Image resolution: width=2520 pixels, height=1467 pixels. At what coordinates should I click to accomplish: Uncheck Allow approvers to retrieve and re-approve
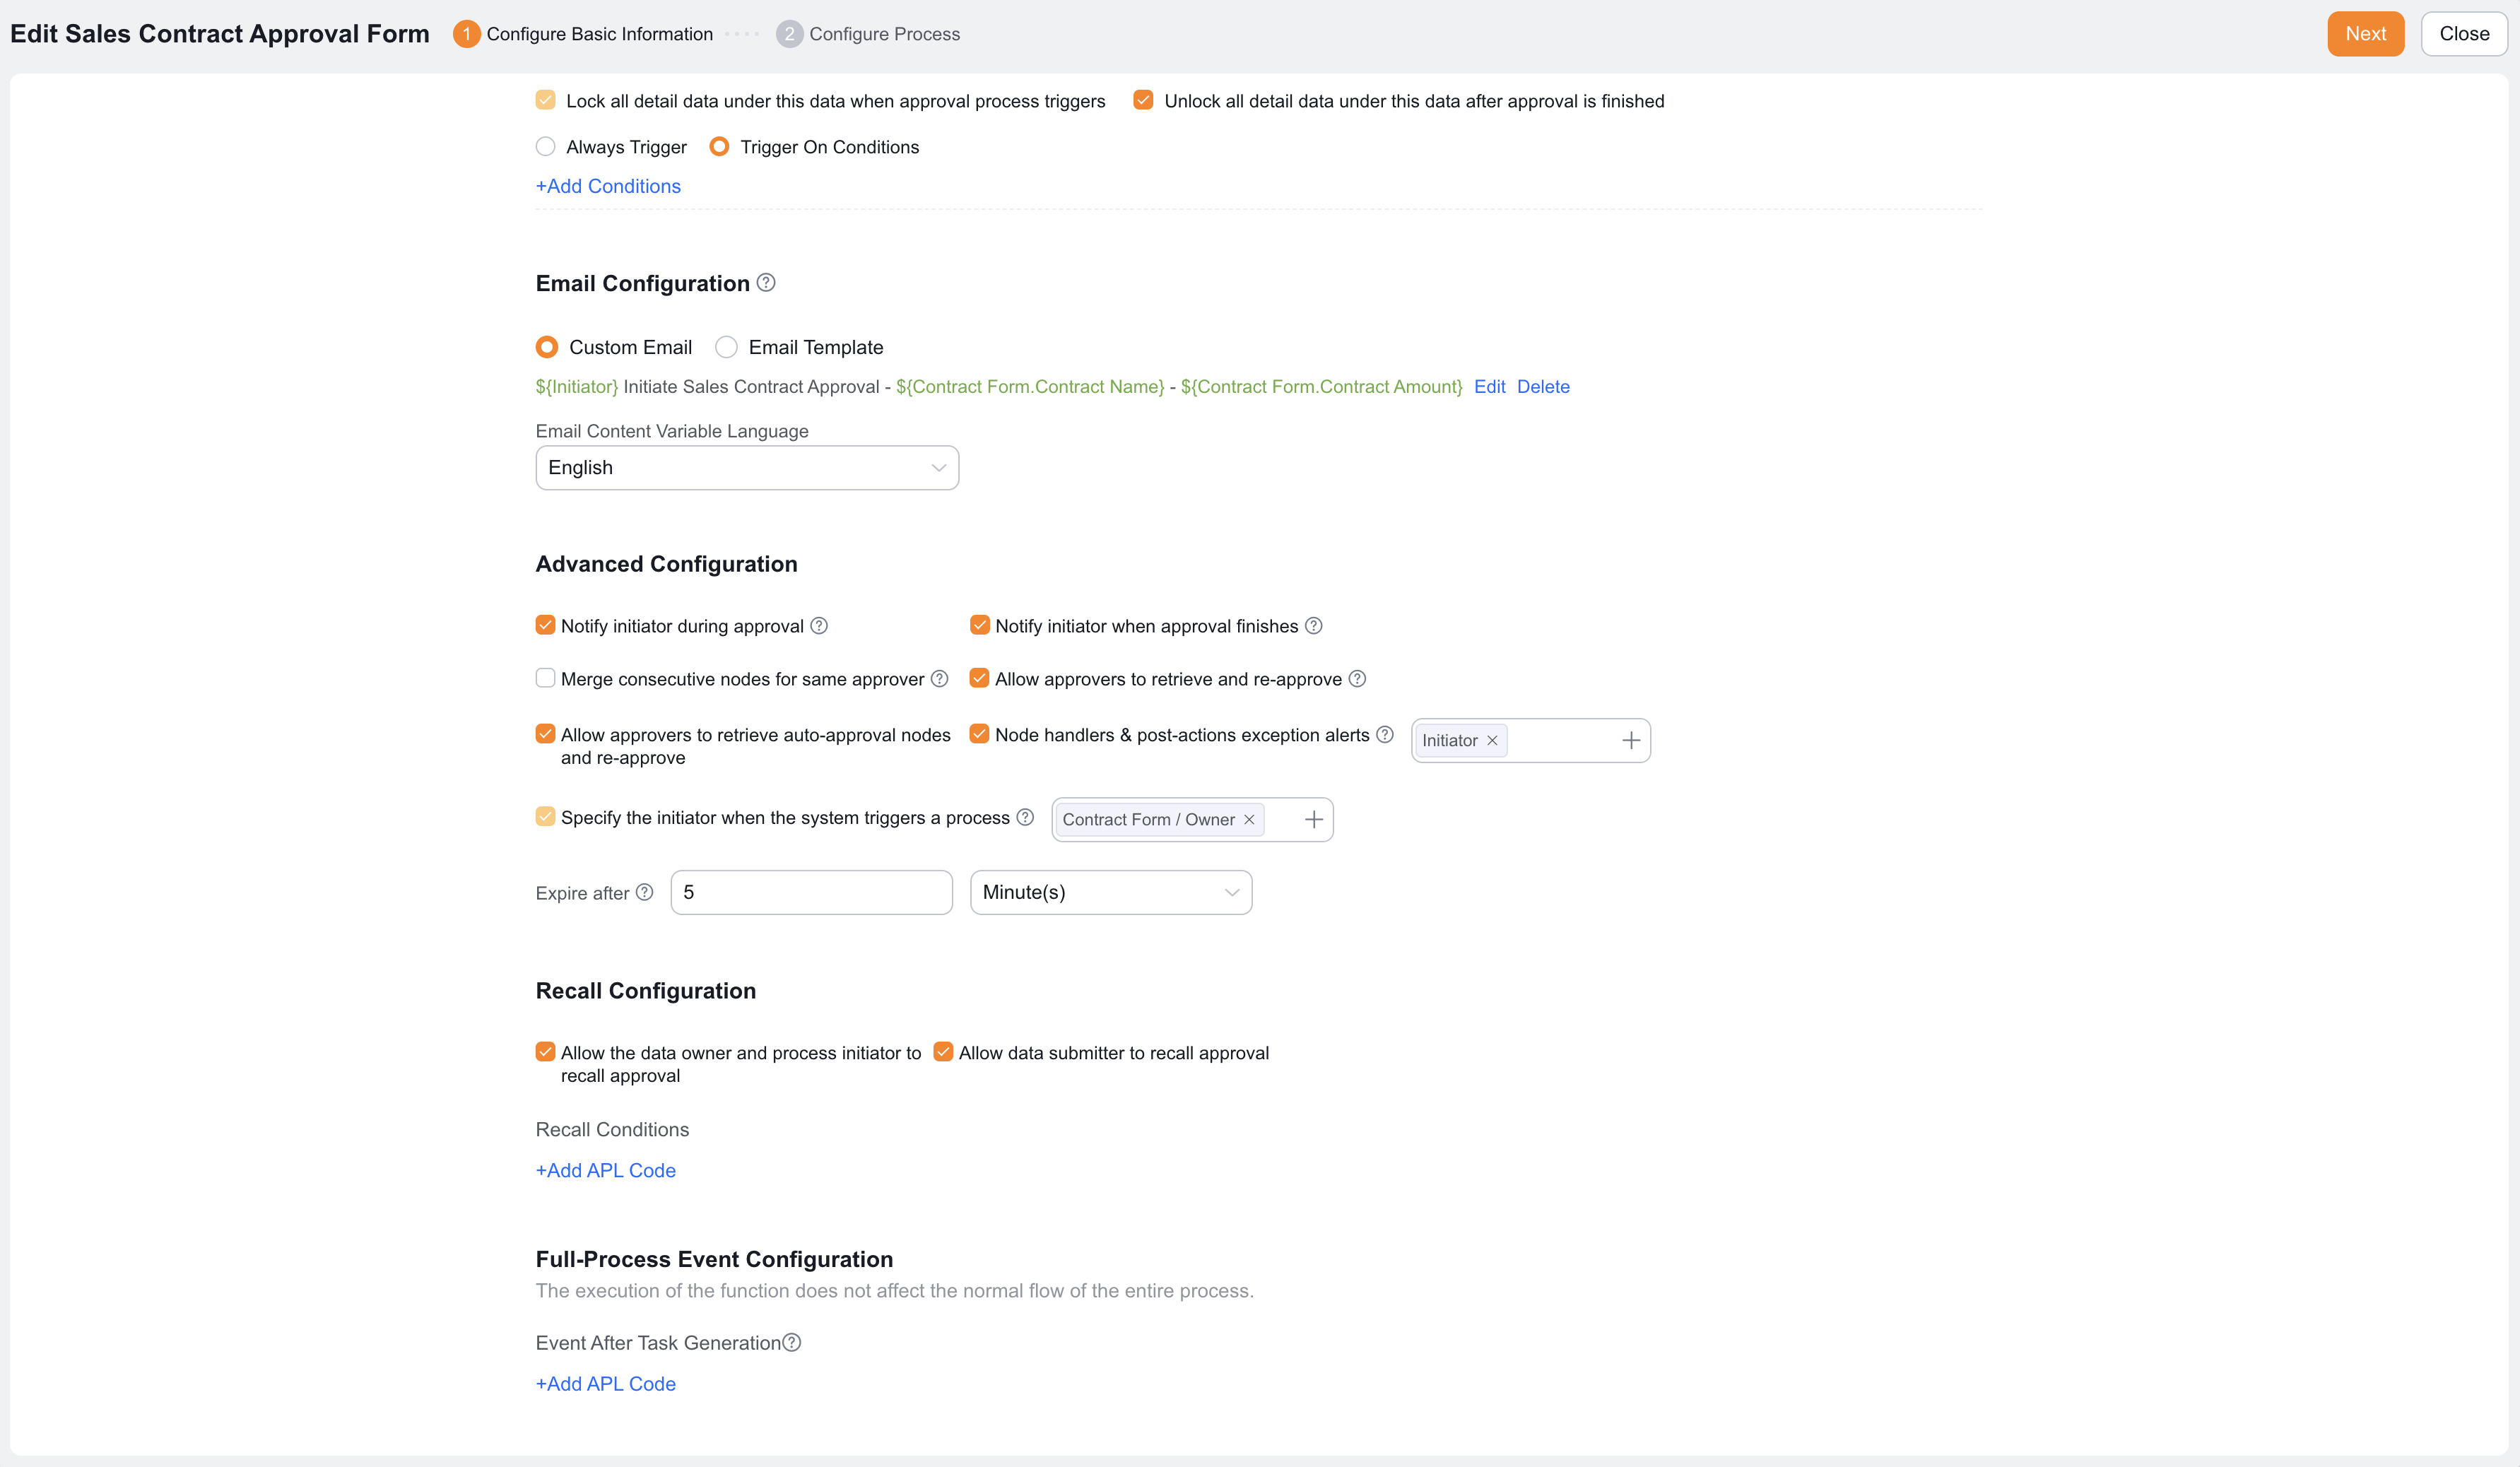[979, 678]
